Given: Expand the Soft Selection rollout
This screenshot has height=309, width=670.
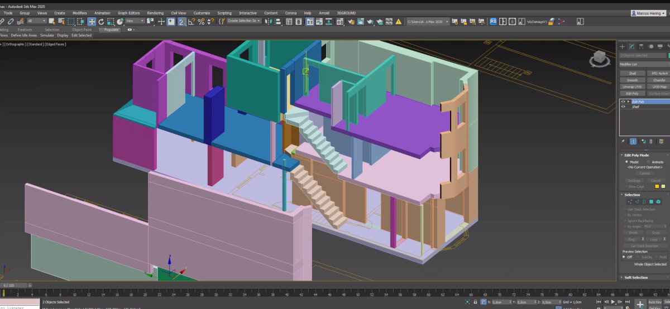Looking at the screenshot, I should point(635,277).
